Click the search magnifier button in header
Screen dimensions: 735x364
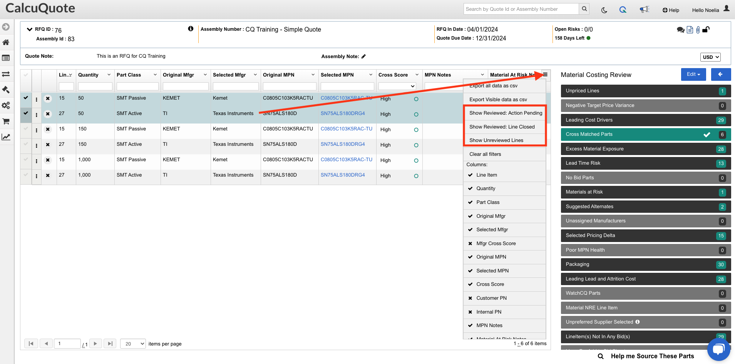pyautogui.click(x=584, y=9)
